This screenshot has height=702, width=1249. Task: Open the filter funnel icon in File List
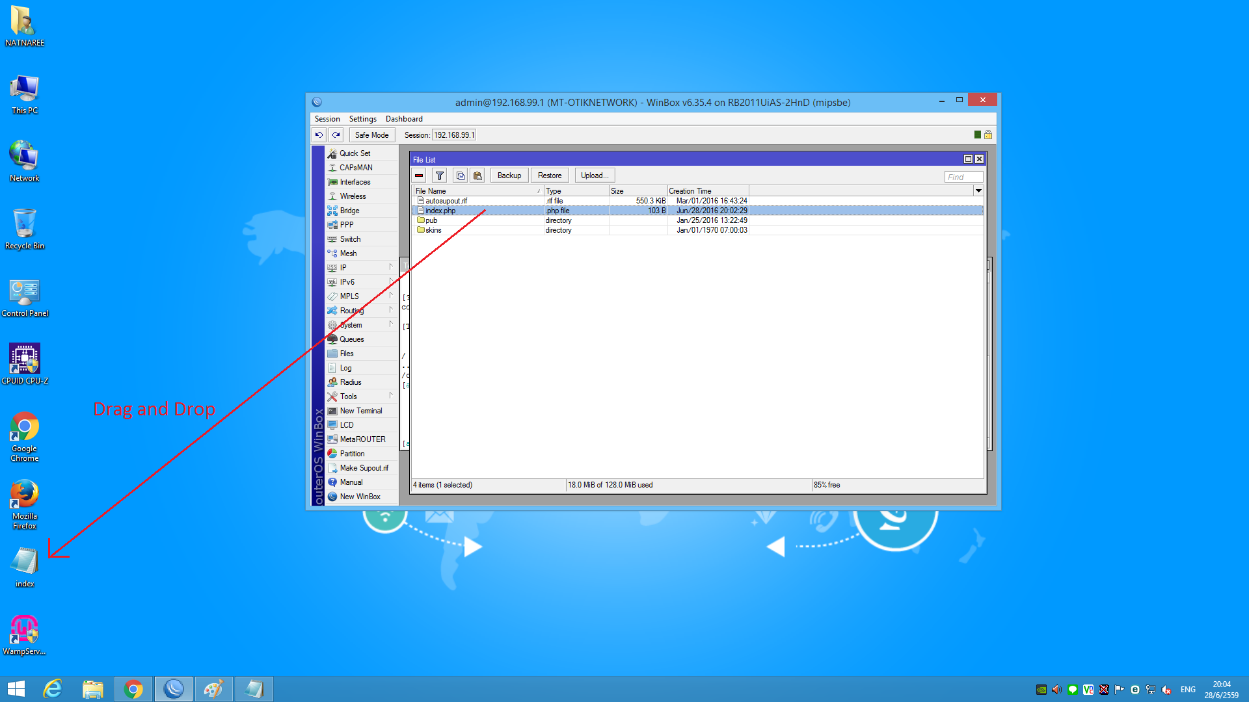pyautogui.click(x=440, y=175)
